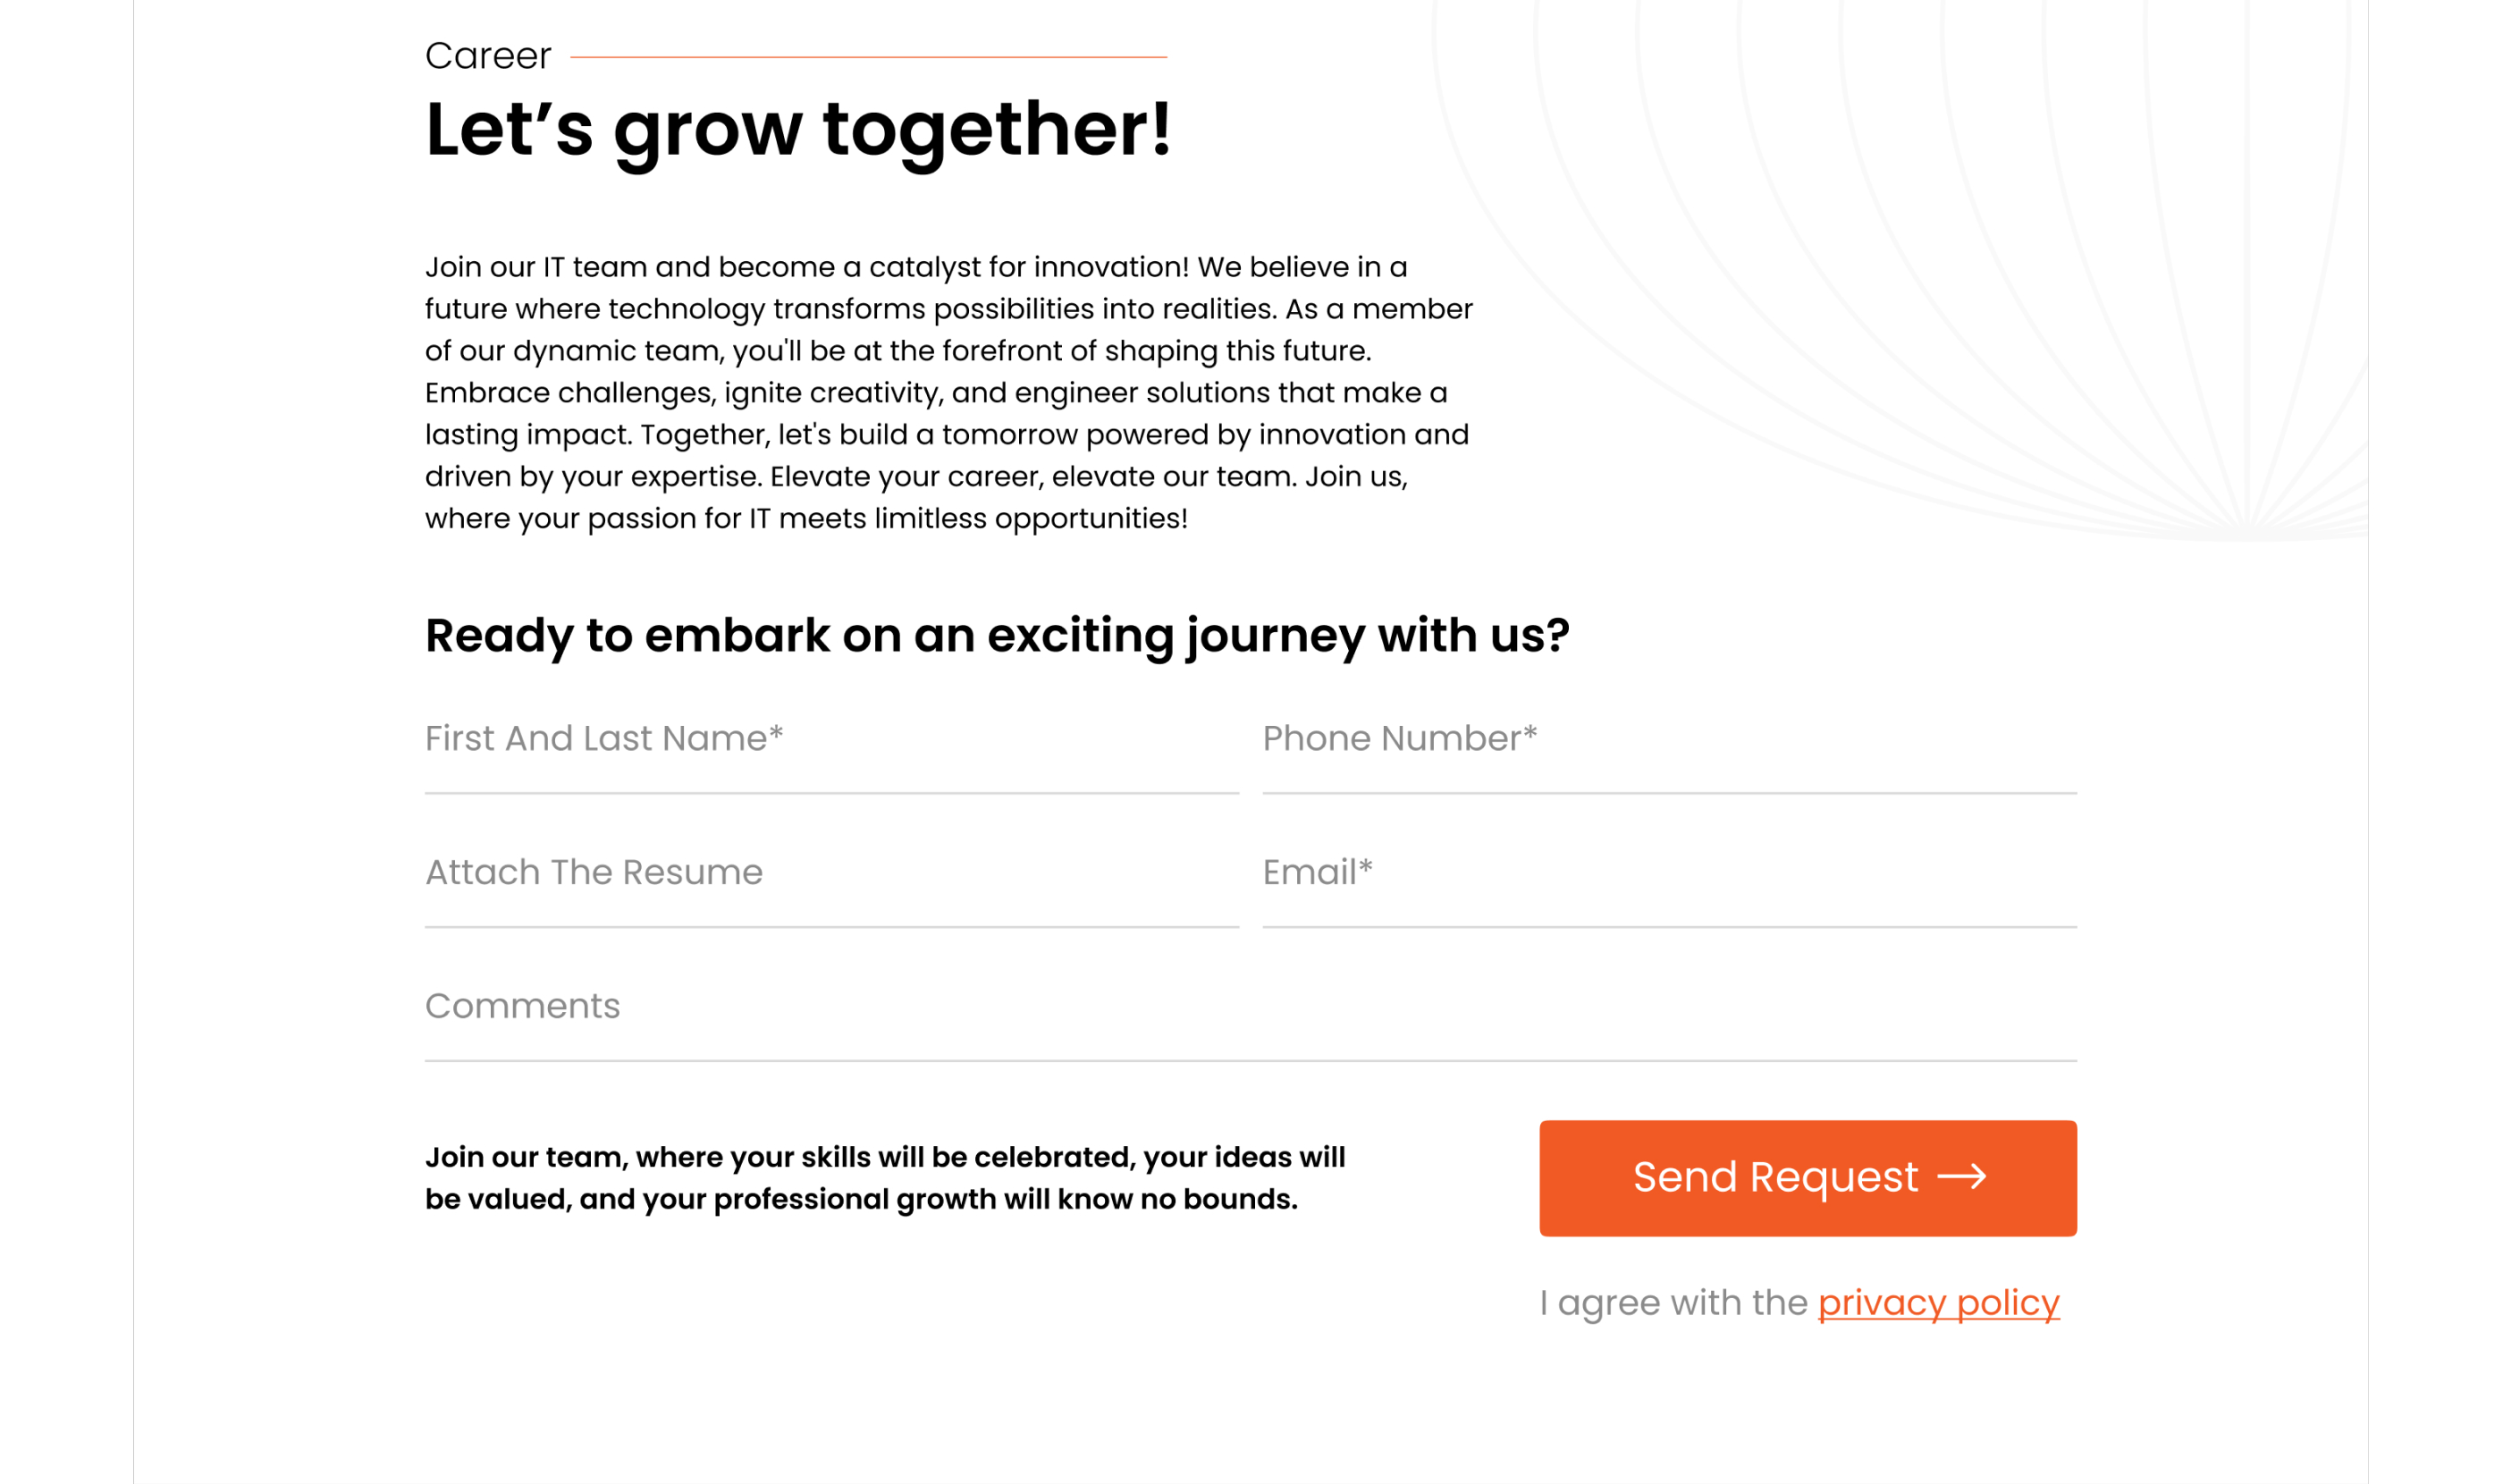The height and width of the screenshot is (1484, 2503).
Task: Click the arrow icon in Send Request
Action: [x=1961, y=1177]
